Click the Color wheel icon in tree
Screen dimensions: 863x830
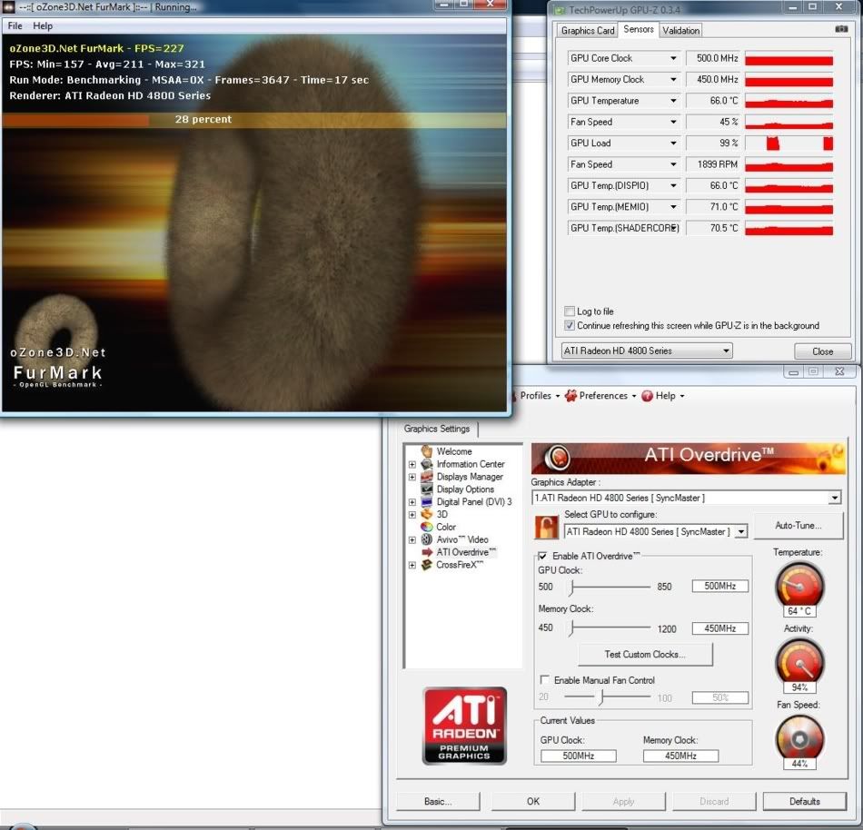point(426,527)
